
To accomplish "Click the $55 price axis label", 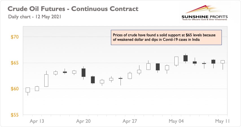I will tap(15, 115).
